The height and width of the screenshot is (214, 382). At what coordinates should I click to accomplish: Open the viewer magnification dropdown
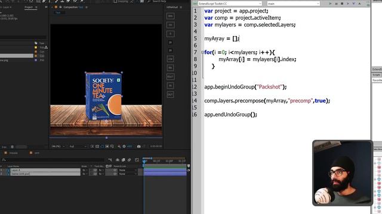[x=58, y=146]
